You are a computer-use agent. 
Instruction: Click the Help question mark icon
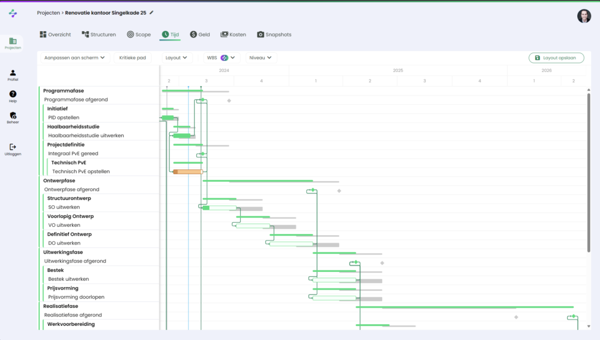point(13,96)
